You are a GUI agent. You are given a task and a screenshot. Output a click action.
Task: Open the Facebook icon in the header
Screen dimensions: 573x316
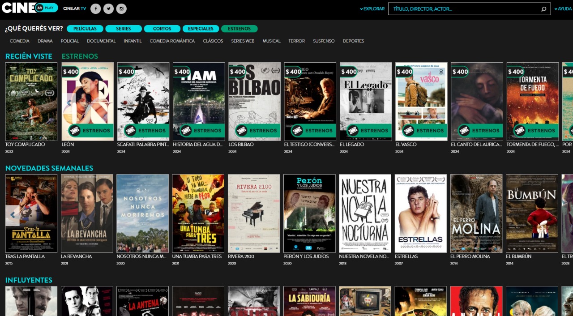[95, 9]
